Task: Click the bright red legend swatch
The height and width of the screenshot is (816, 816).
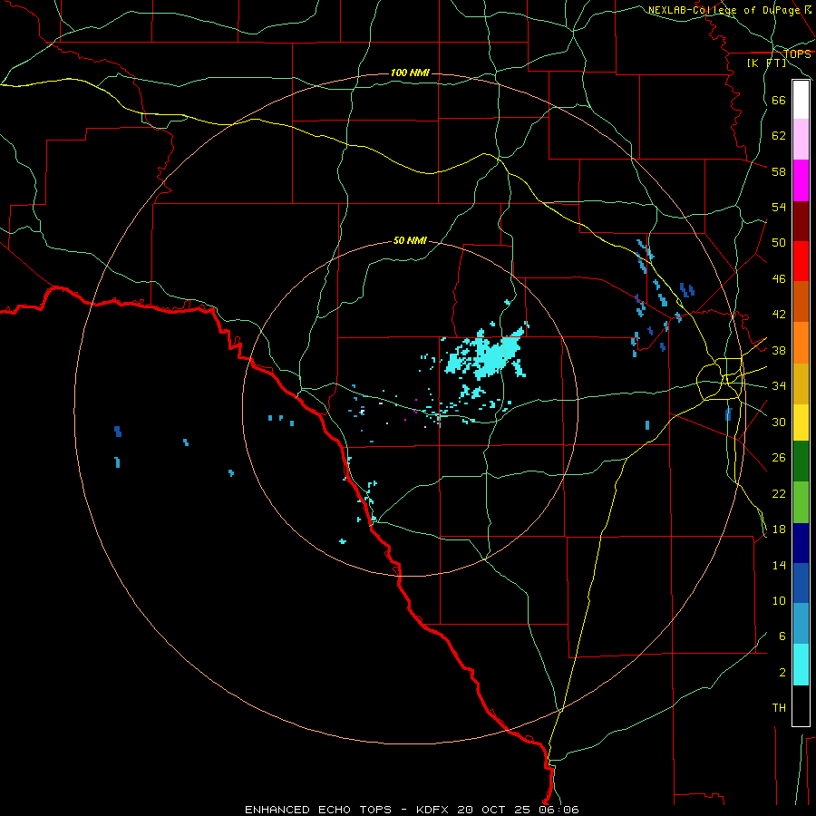Action: [801, 261]
